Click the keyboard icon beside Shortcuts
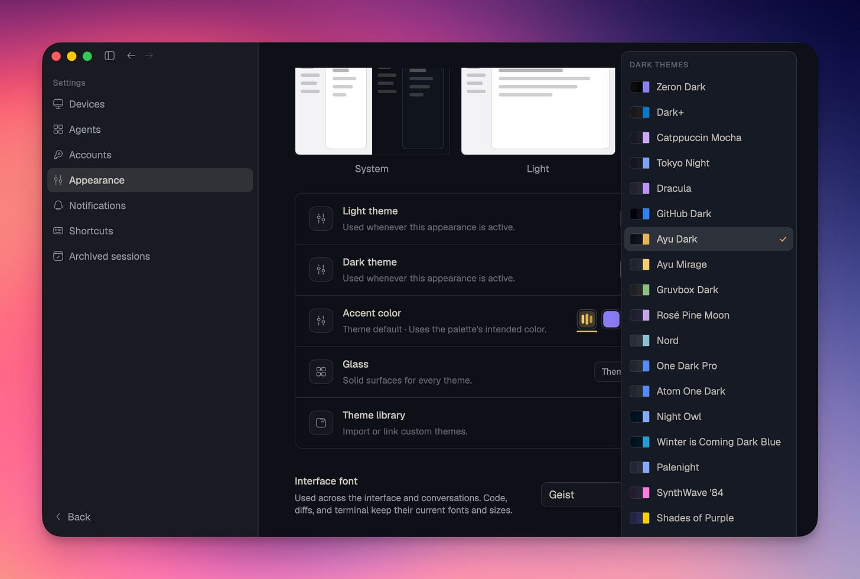Screen dimensions: 860x579 (58, 231)
